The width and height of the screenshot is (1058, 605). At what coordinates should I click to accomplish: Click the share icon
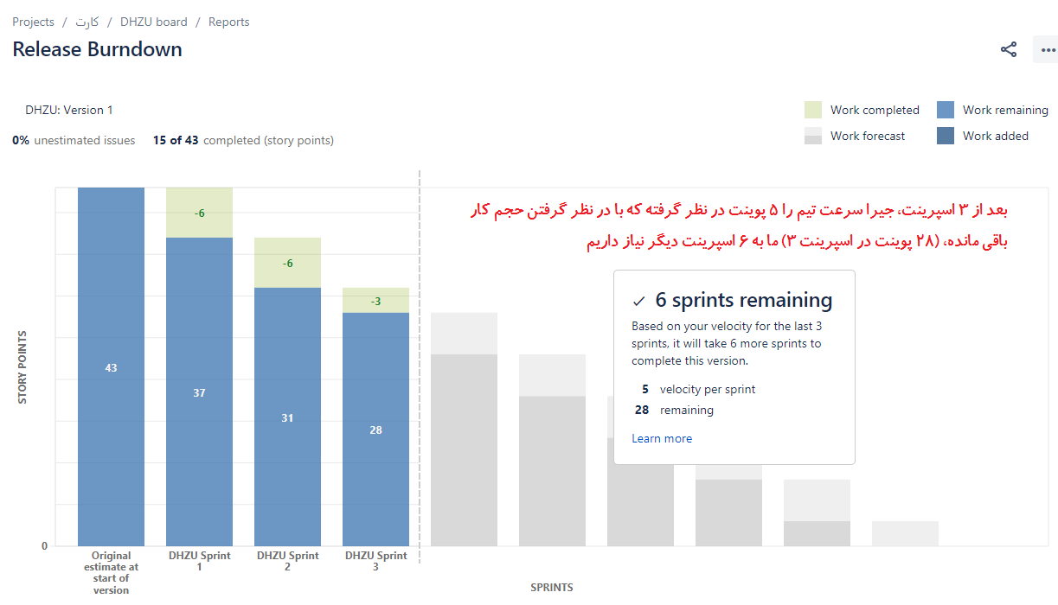tap(1009, 49)
